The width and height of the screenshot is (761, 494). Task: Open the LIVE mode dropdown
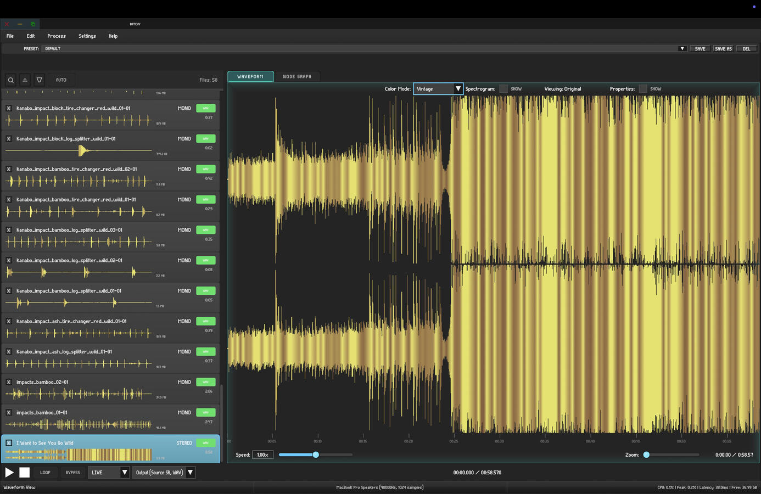coord(109,473)
